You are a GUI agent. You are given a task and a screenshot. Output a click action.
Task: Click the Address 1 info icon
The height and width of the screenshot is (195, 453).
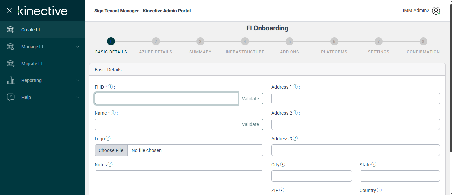[295, 87]
